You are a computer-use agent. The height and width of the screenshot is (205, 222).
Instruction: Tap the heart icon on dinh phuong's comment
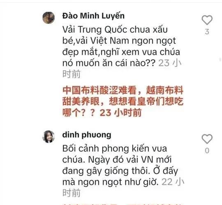(207, 139)
